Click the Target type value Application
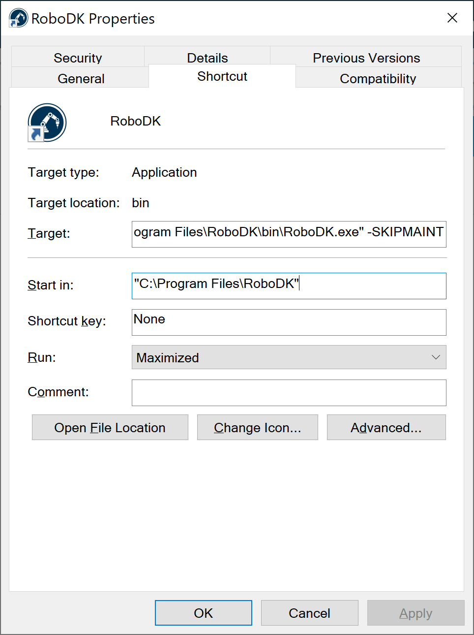 pos(164,172)
